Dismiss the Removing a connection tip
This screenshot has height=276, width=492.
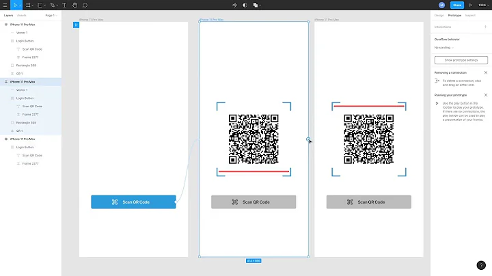click(486, 72)
